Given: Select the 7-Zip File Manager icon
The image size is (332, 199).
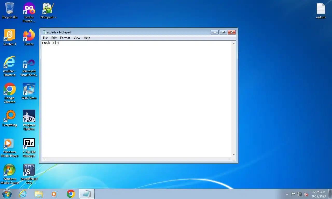Looking at the screenshot, I should (x=29, y=147).
